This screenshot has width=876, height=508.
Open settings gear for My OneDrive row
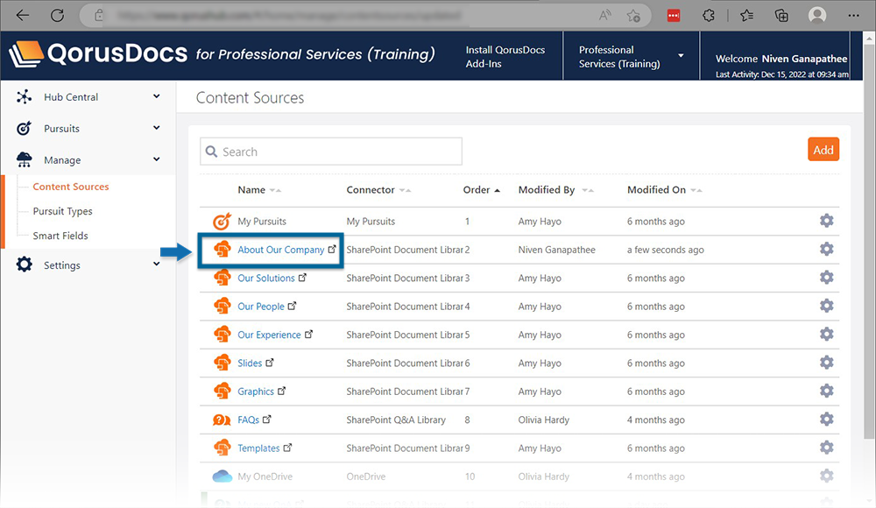coord(826,476)
